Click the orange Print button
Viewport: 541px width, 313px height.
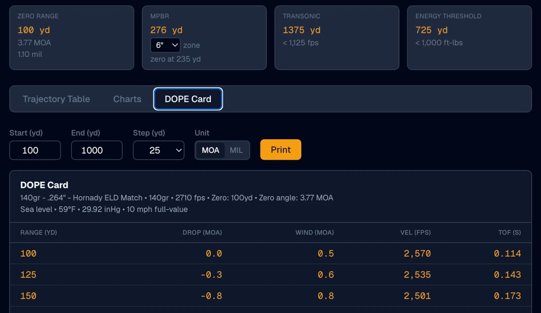click(x=281, y=150)
